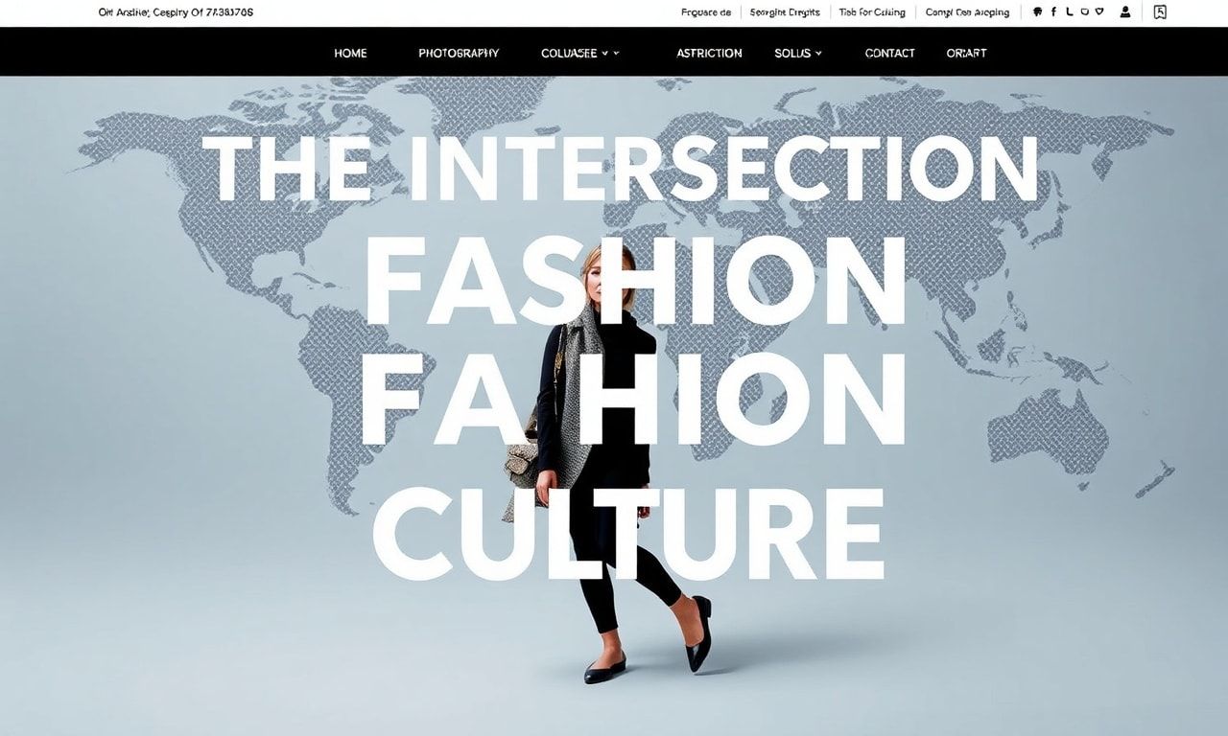
Task: Click the bookmark icon at far right
Action: pyautogui.click(x=1160, y=12)
